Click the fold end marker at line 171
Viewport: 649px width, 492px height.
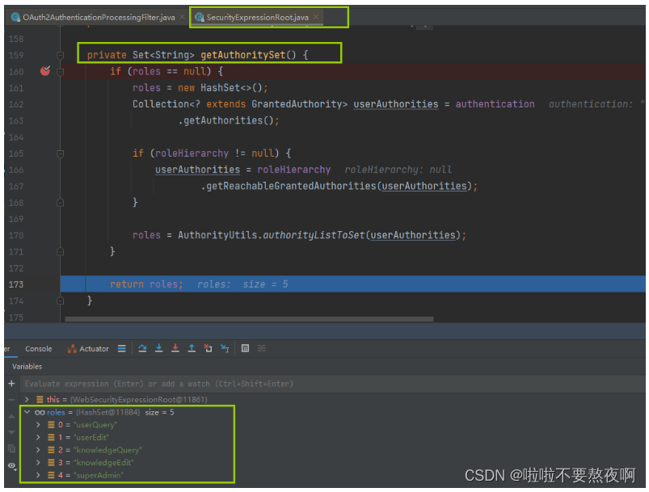[60, 251]
